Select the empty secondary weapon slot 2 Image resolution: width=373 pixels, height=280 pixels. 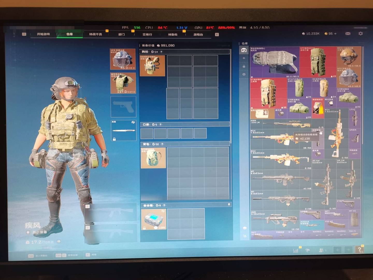[111, 234]
